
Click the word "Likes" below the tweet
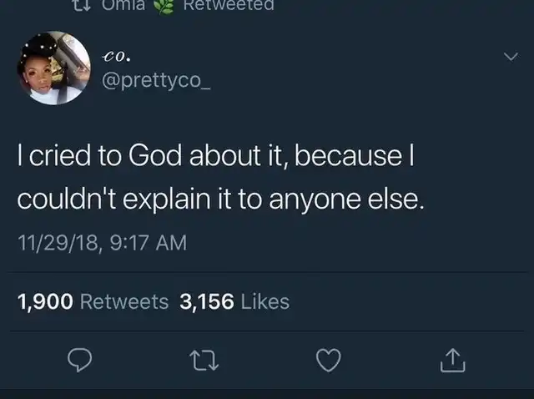264,301
